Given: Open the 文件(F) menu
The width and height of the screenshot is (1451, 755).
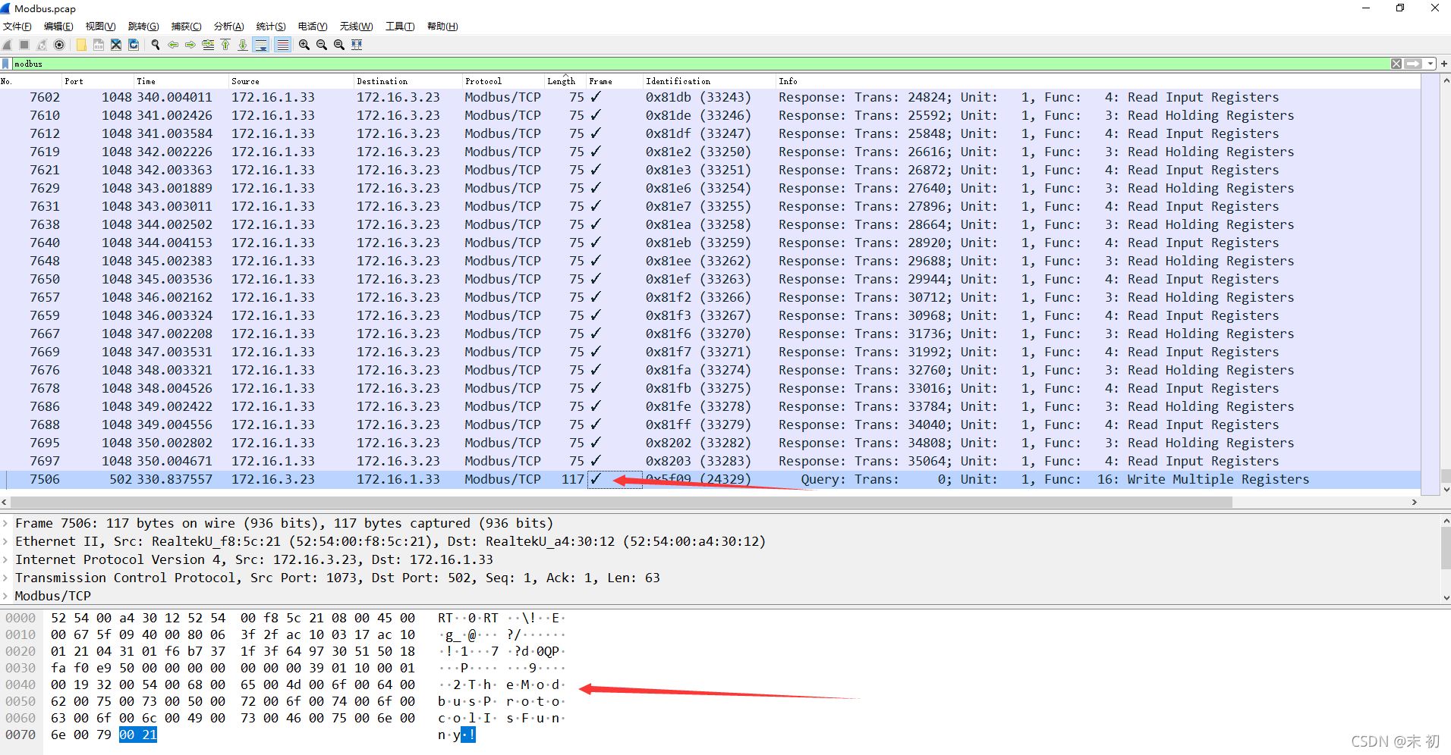Looking at the screenshot, I should click(x=17, y=27).
